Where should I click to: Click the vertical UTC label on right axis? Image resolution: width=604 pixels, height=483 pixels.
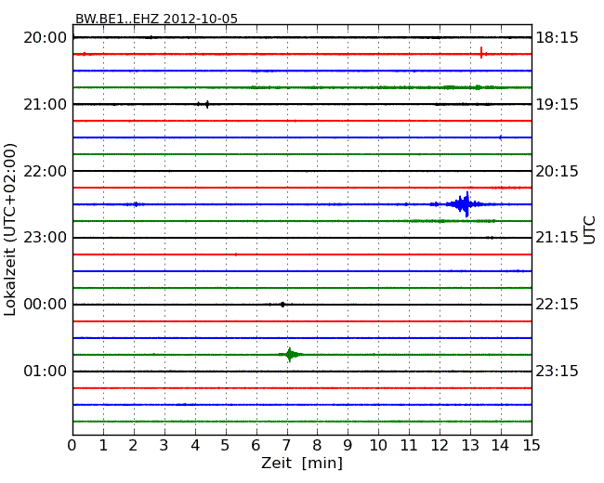589,230
